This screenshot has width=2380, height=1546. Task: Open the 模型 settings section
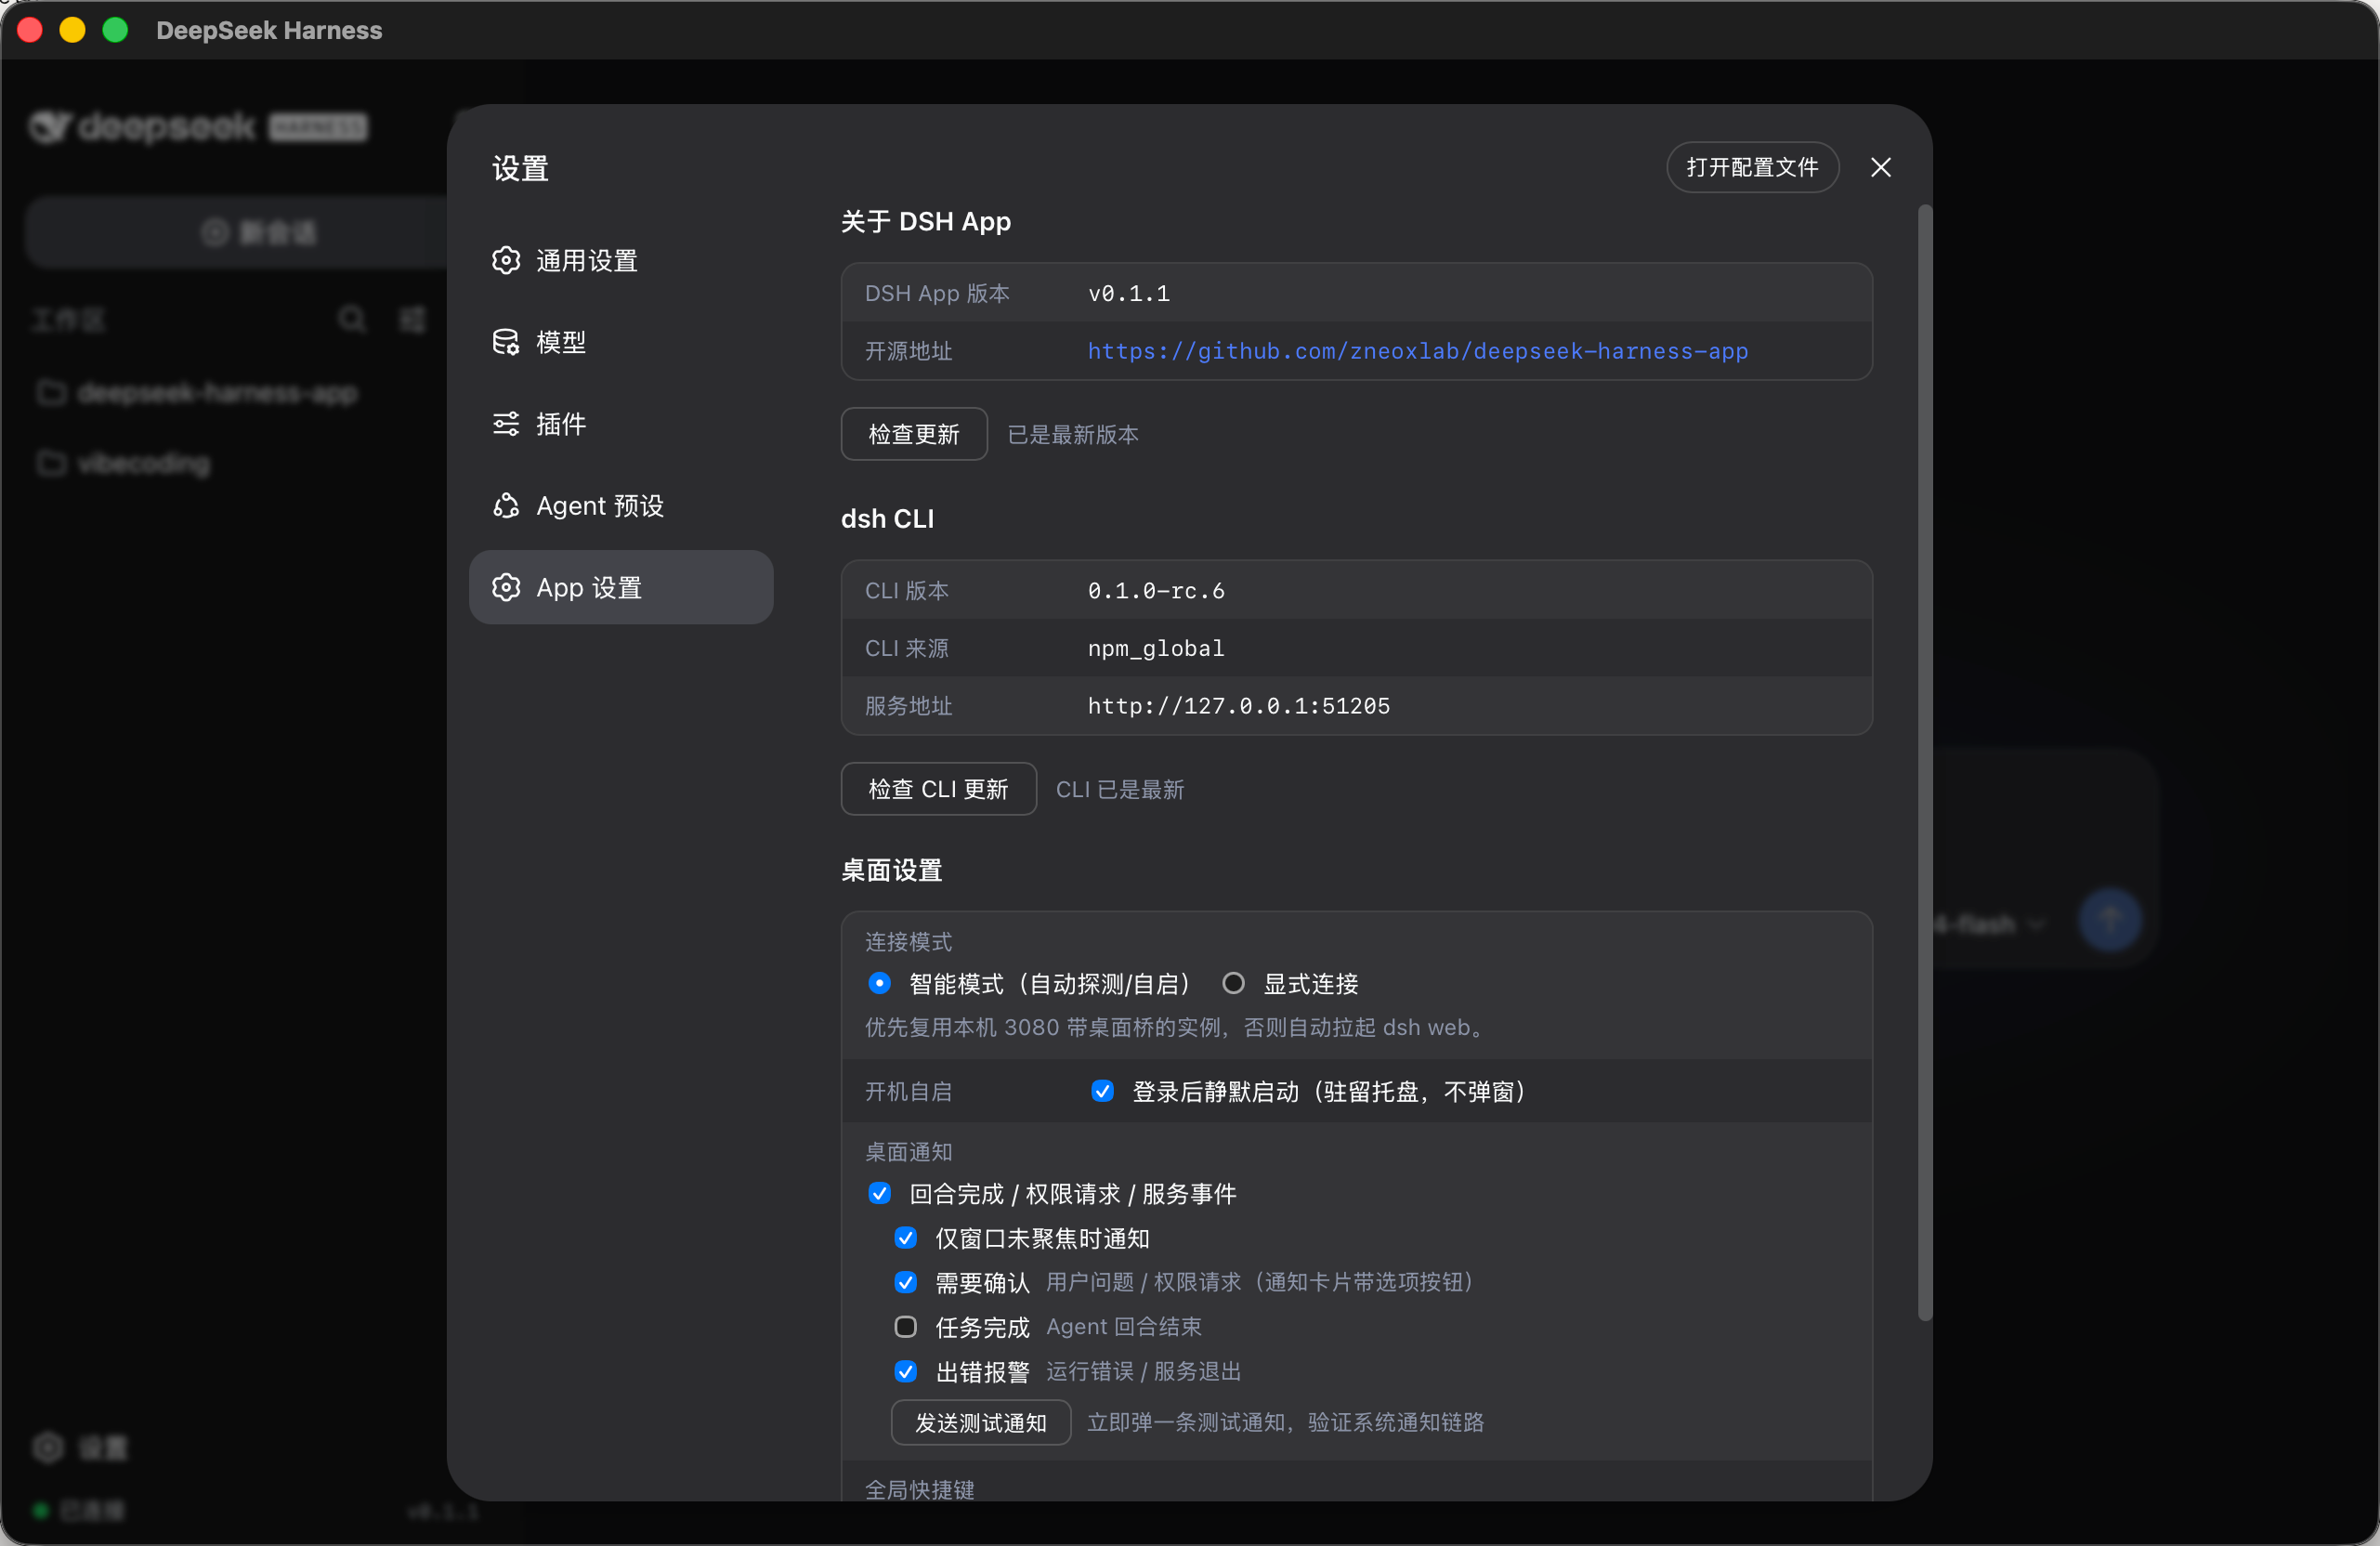[x=620, y=343]
